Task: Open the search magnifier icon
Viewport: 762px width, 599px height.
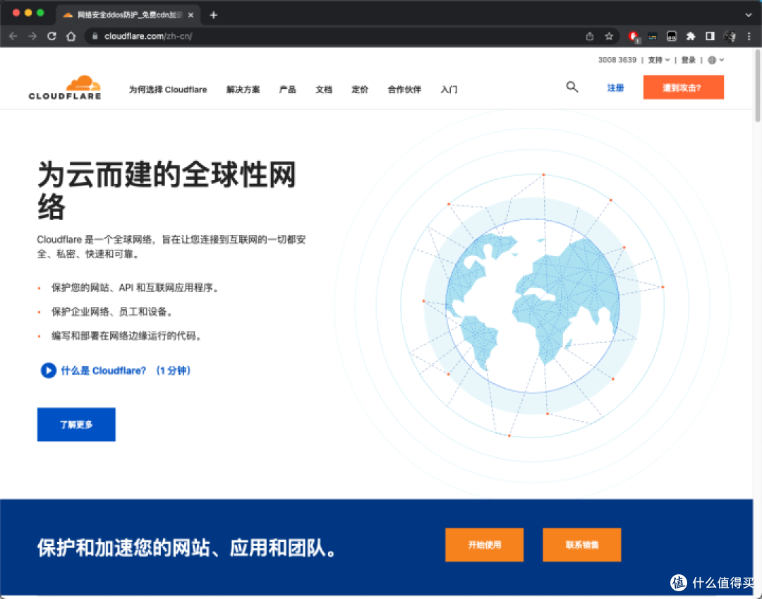Action: pos(571,87)
